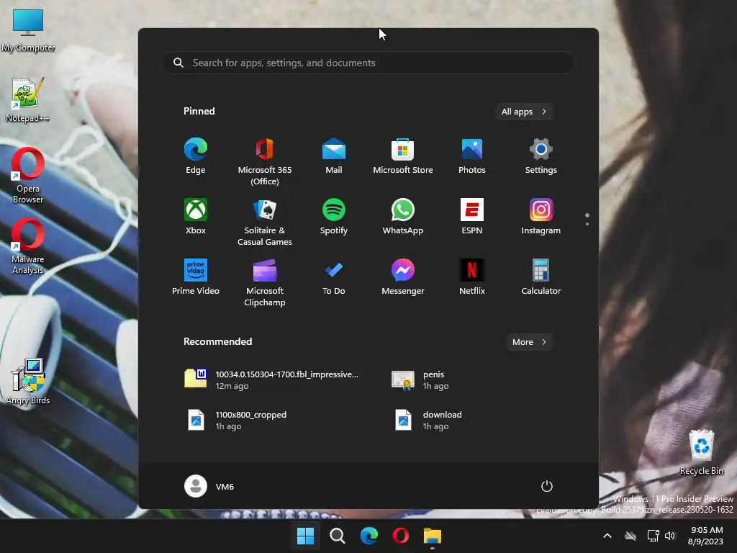
Task: Launch Edge from the taskbar
Action: click(369, 536)
